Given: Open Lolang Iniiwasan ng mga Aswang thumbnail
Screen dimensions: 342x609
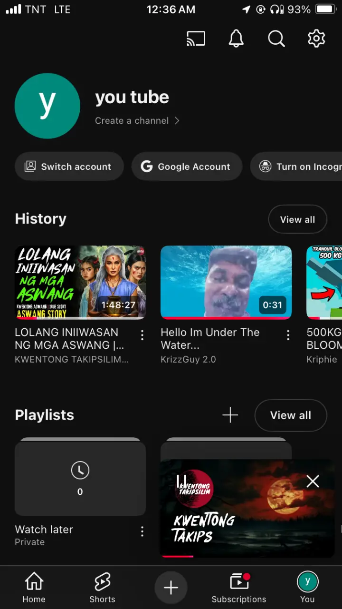Looking at the screenshot, I should (80, 282).
